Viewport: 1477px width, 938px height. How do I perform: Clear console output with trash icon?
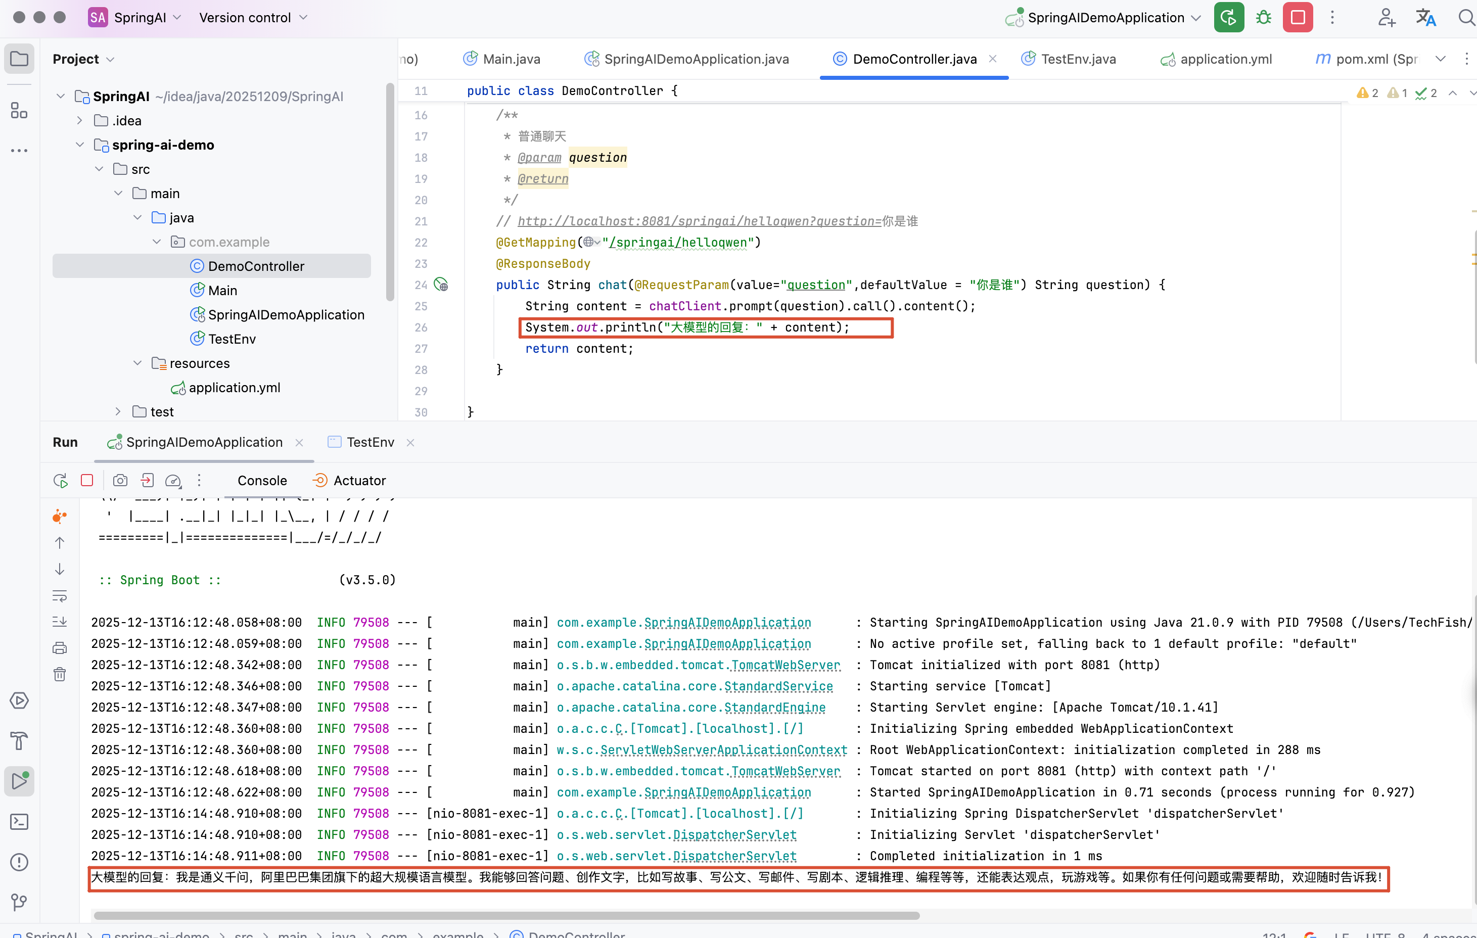[60, 675]
